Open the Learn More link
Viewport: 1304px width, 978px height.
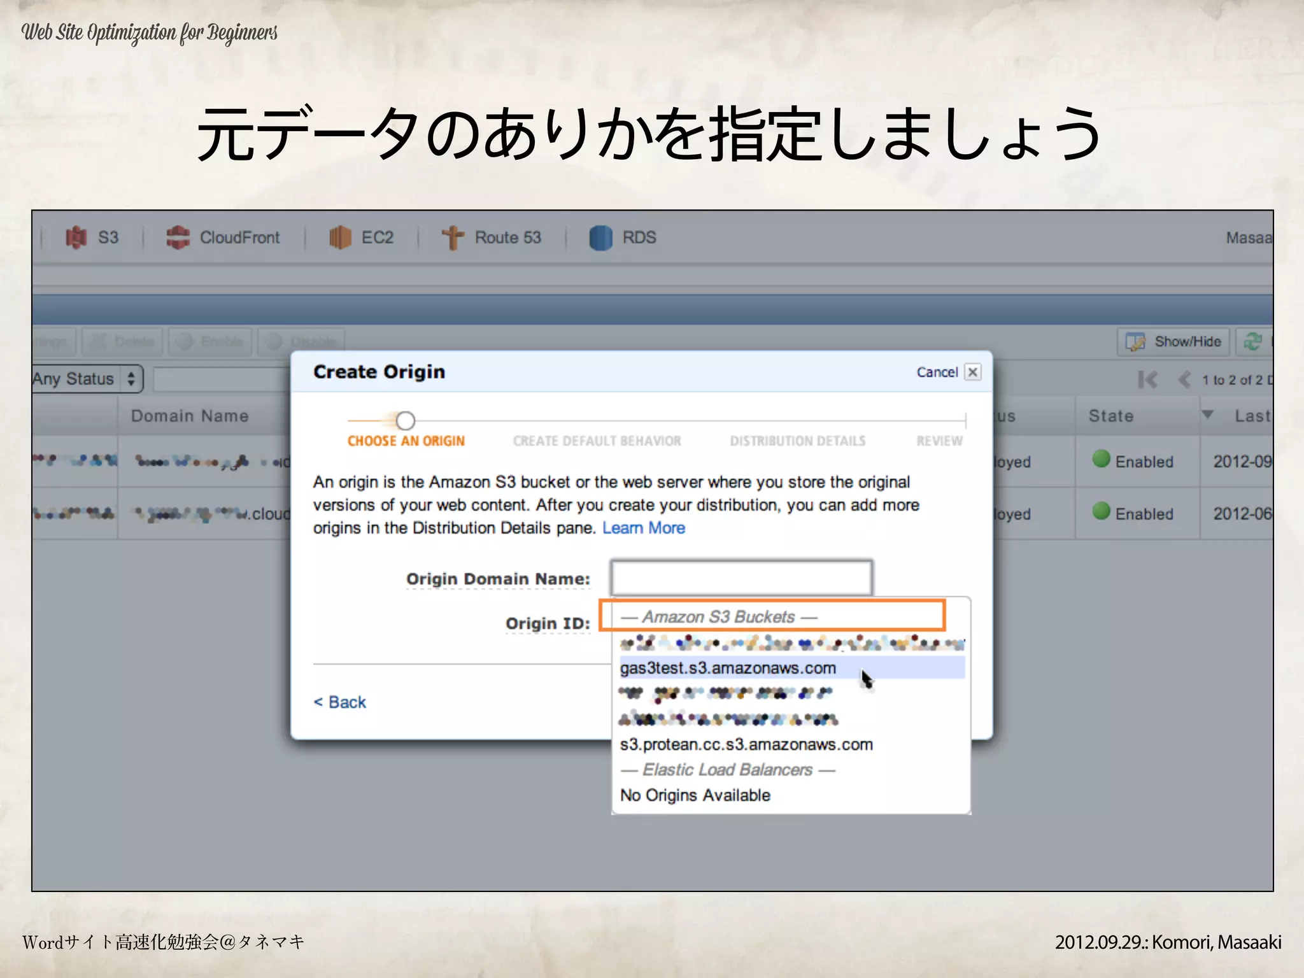644,528
